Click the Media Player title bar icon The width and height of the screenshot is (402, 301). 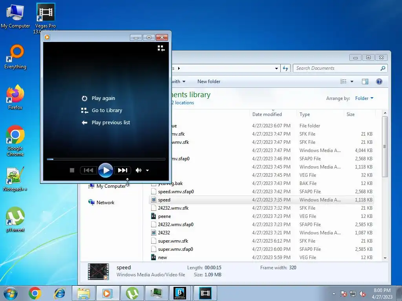pos(47,37)
